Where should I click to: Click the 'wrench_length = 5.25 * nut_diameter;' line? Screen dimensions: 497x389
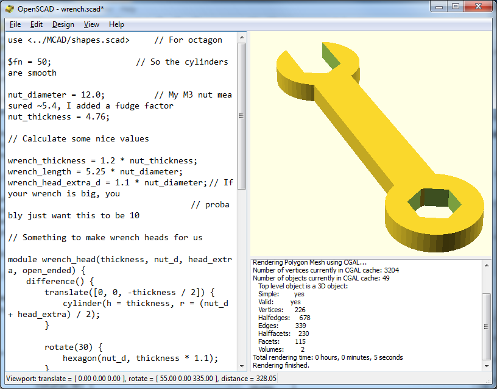(95, 172)
